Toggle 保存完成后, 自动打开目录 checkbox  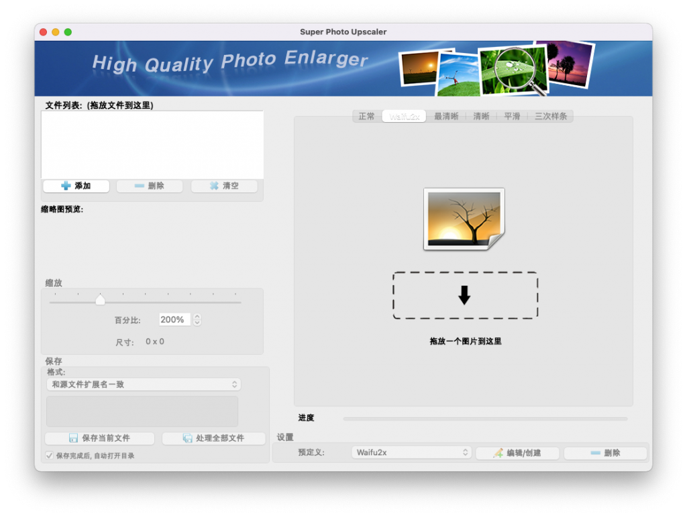50,456
